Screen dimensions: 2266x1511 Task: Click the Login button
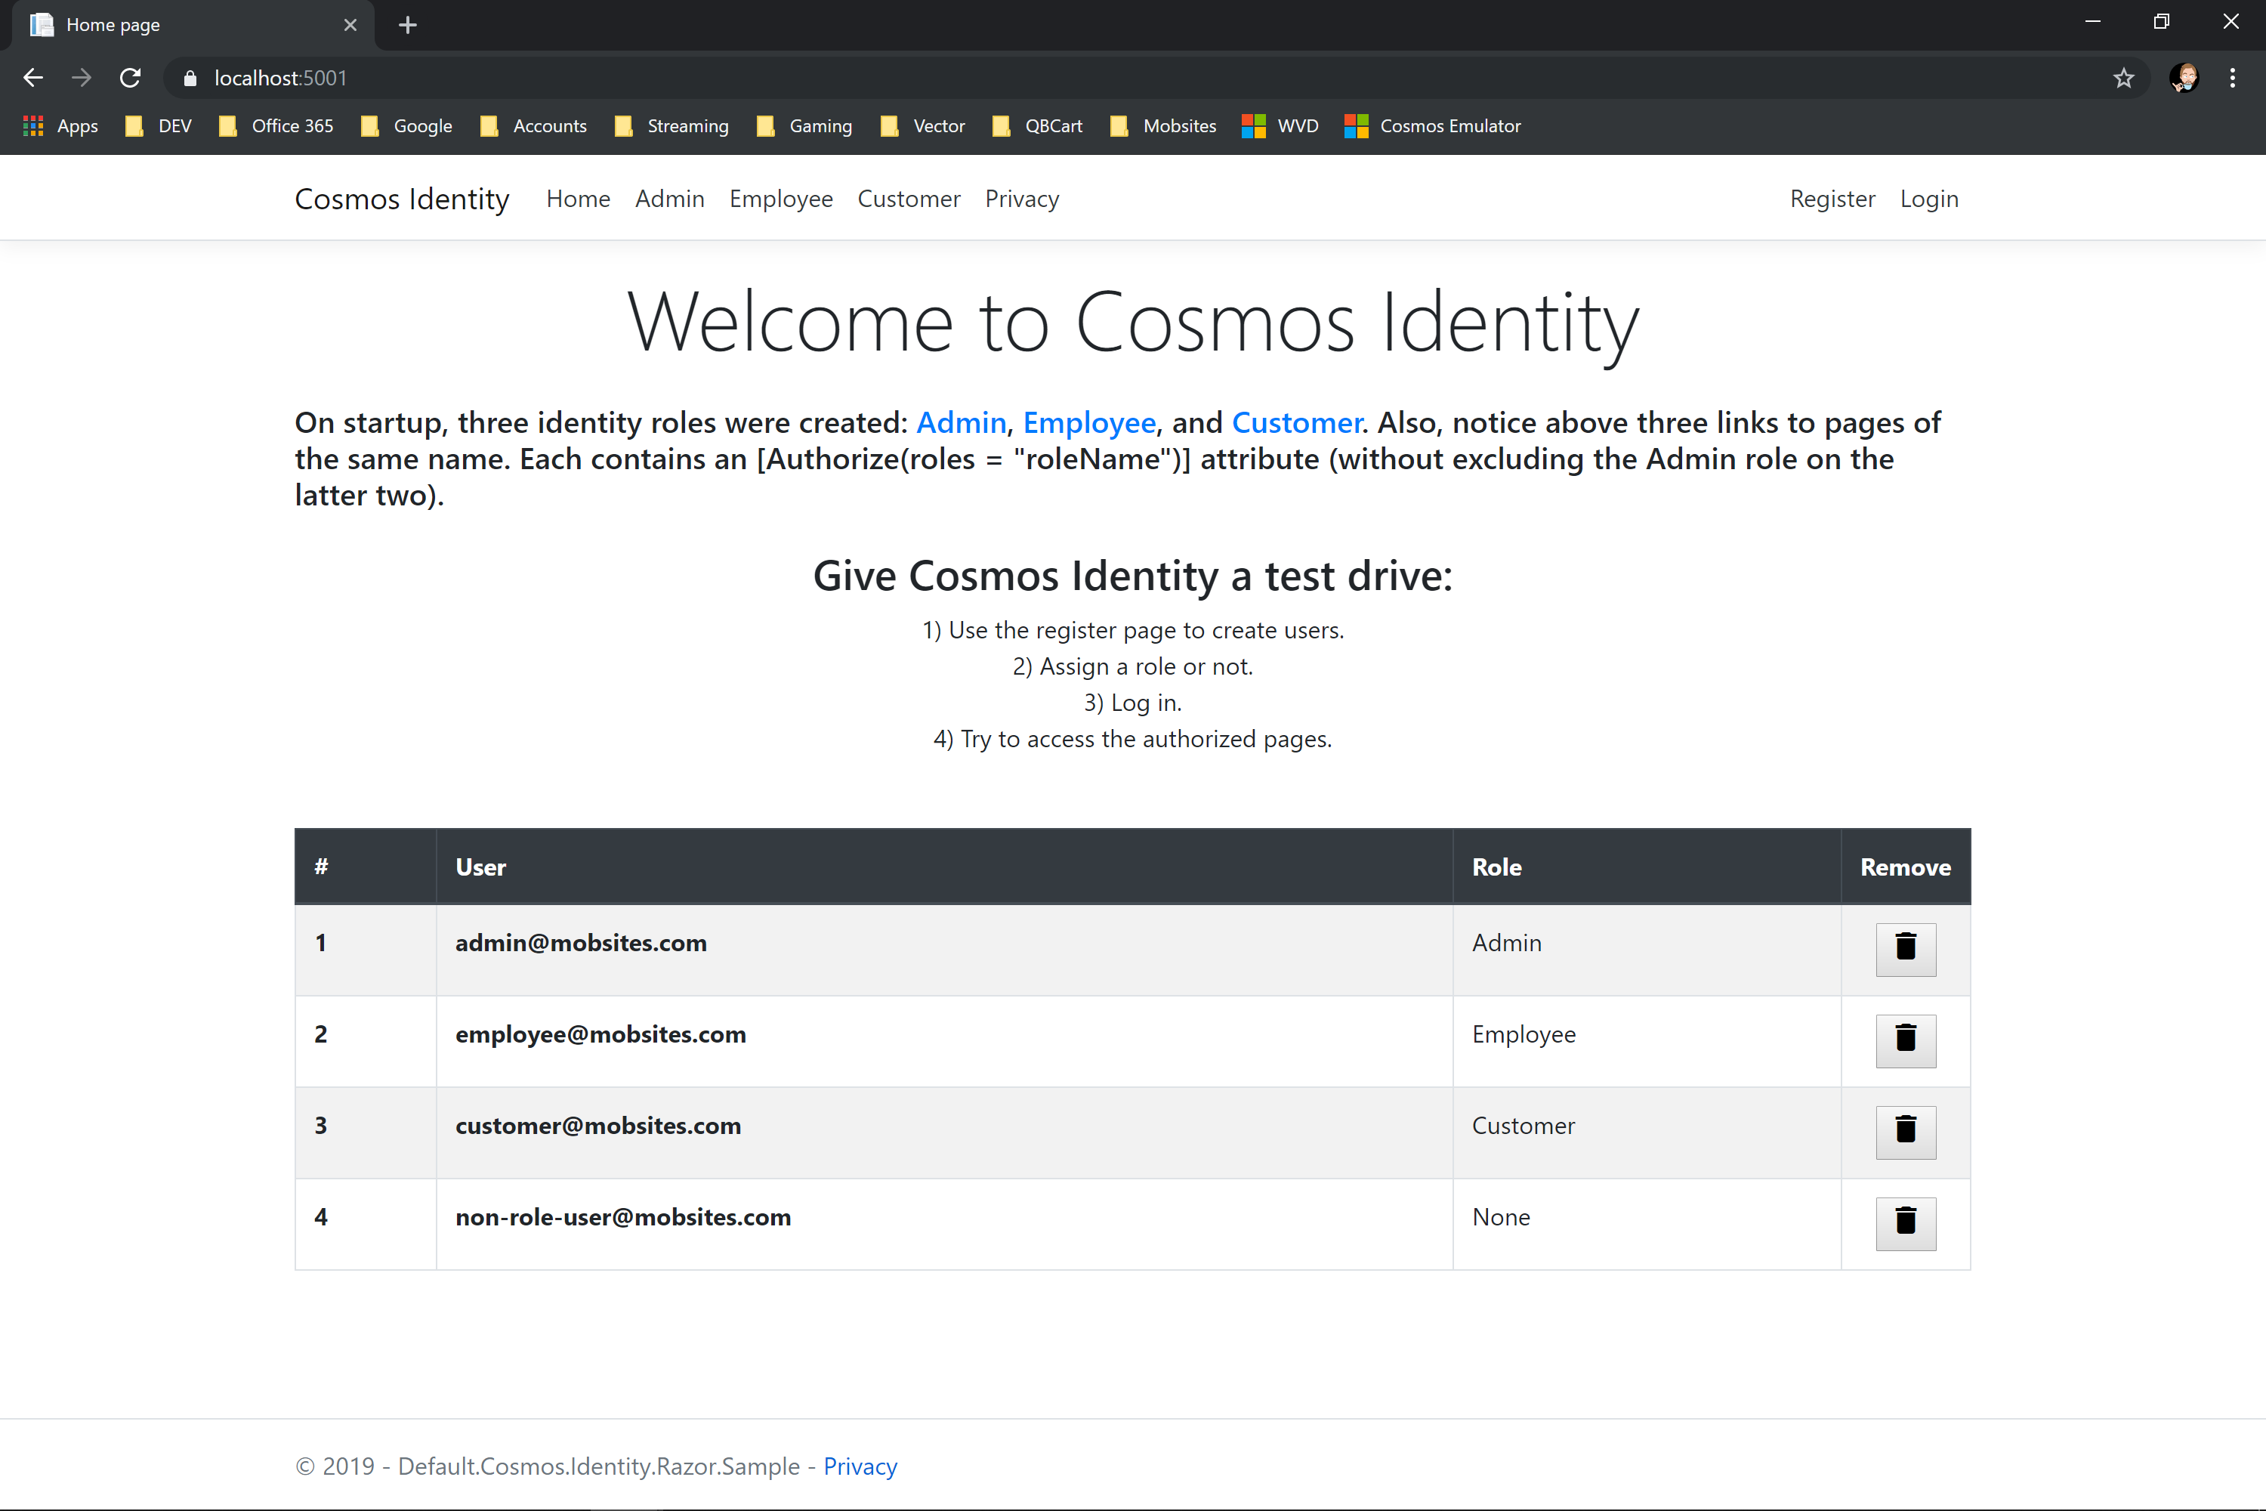[1931, 199]
